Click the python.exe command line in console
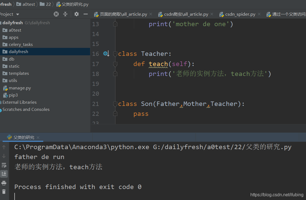The height and width of the screenshot is (200, 306). (x=153, y=147)
